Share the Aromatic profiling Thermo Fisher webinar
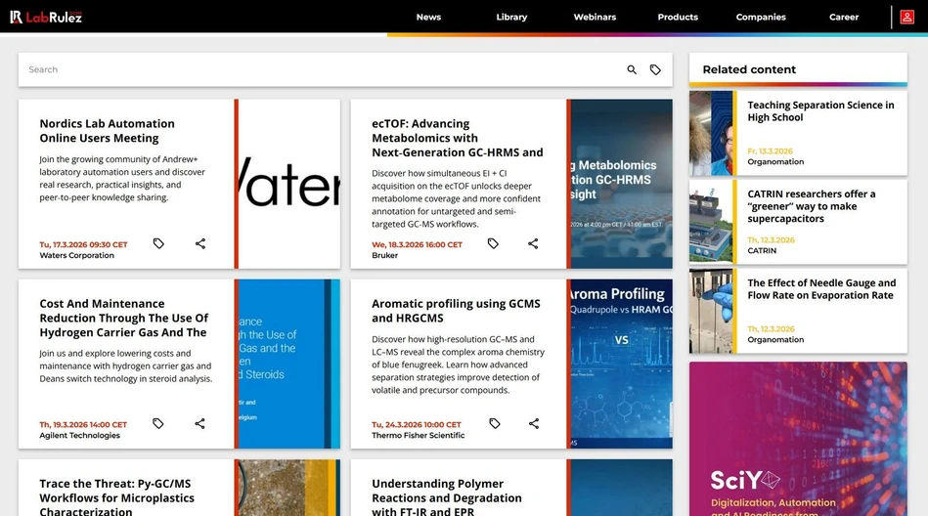Image resolution: width=928 pixels, height=516 pixels. pyautogui.click(x=534, y=423)
